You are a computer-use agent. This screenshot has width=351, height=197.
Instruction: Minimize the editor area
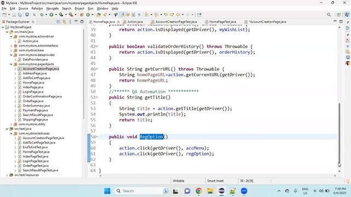pyautogui.click(x=335, y=21)
